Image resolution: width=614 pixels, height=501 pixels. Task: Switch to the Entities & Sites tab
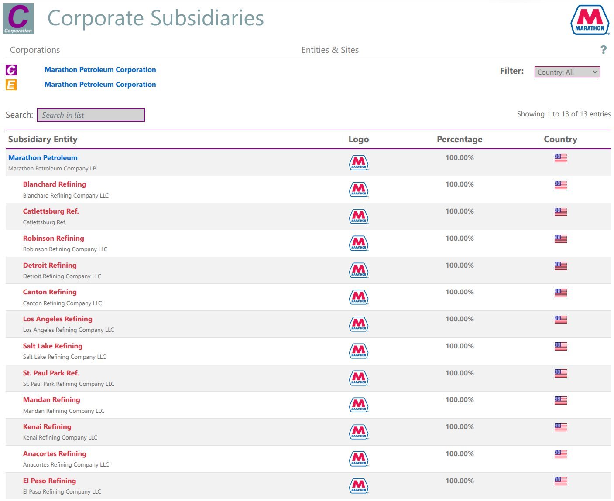tap(330, 50)
